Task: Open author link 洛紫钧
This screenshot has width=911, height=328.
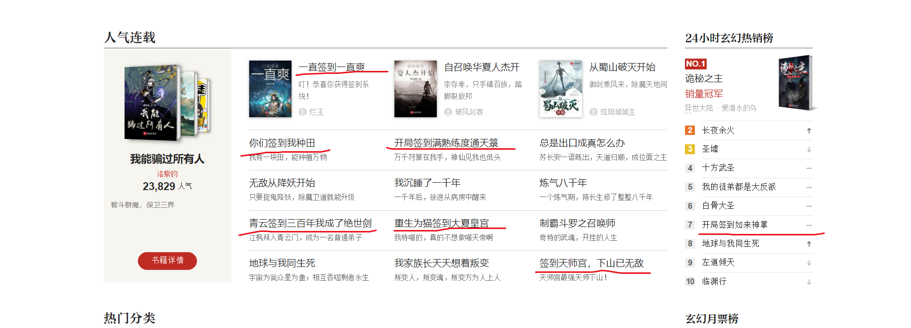Action: click(167, 174)
